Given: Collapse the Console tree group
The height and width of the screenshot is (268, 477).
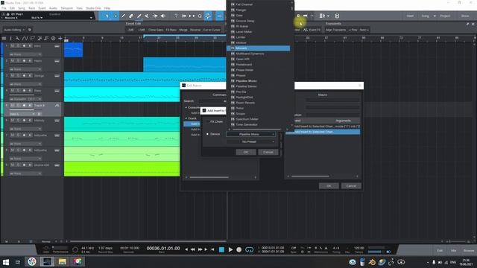Looking at the screenshot, I should tap(186, 107).
